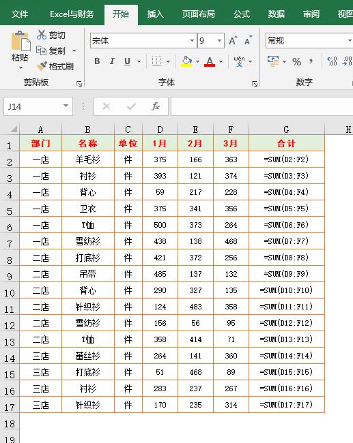This screenshot has height=443, width=353.
Task: Toggle Underline formatting
Action: [128, 61]
